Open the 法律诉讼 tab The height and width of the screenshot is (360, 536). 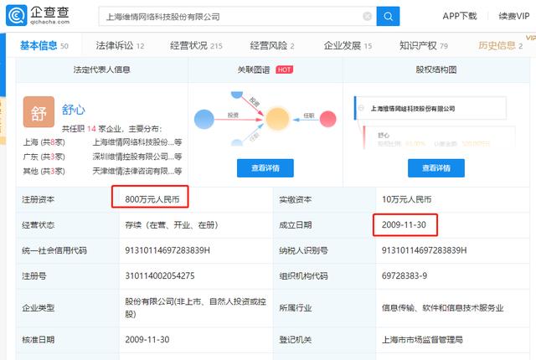[x=120, y=45]
